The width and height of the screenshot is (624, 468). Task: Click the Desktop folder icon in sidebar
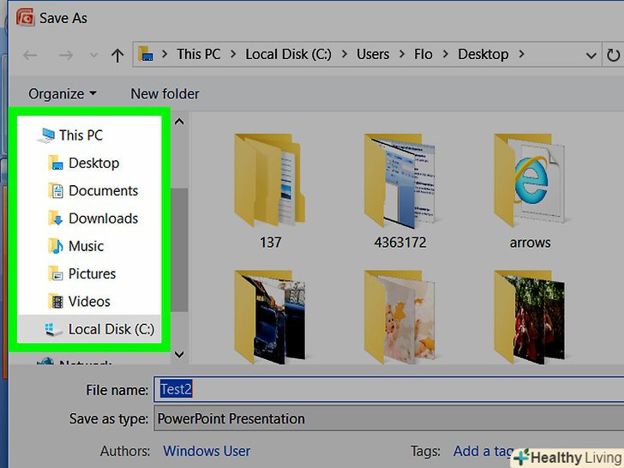pyautogui.click(x=56, y=163)
